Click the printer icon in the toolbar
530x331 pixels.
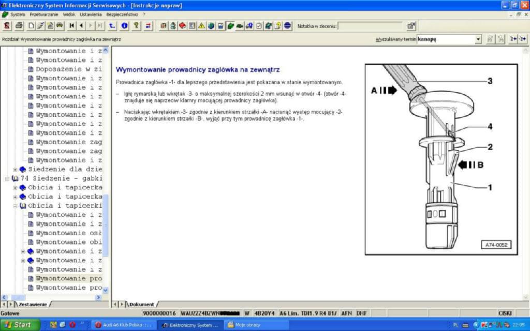pyautogui.click(x=19, y=26)
